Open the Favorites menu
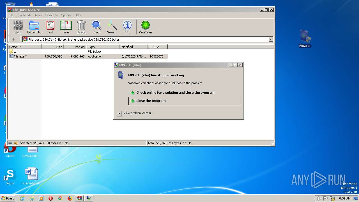Viewport: 359px width, 202px height. (51, 15)
